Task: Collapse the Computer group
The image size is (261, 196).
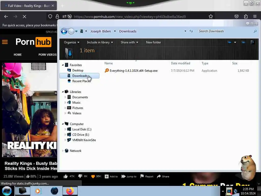Action: pyautogui.click(x=63, y=124)
